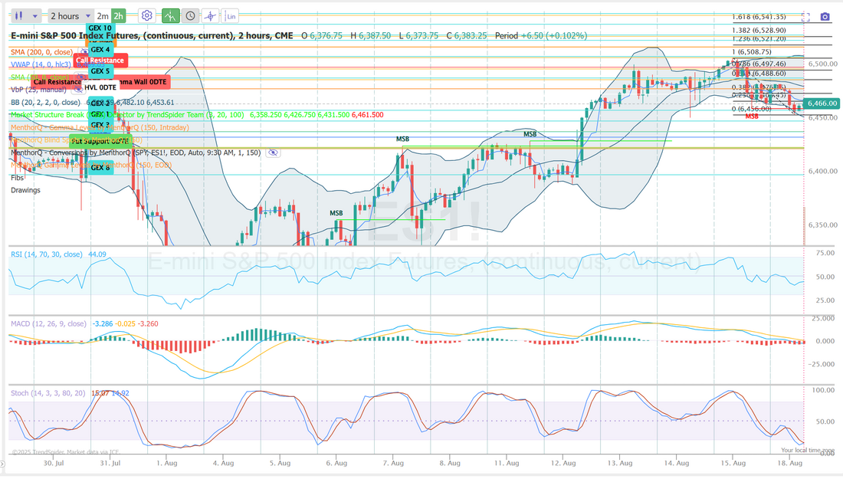Viewport: 843px width, 479px height.
Task: Toggle visibility of the SMA 50 indicator
Action: pyautogui.click(x=80, y=77)
